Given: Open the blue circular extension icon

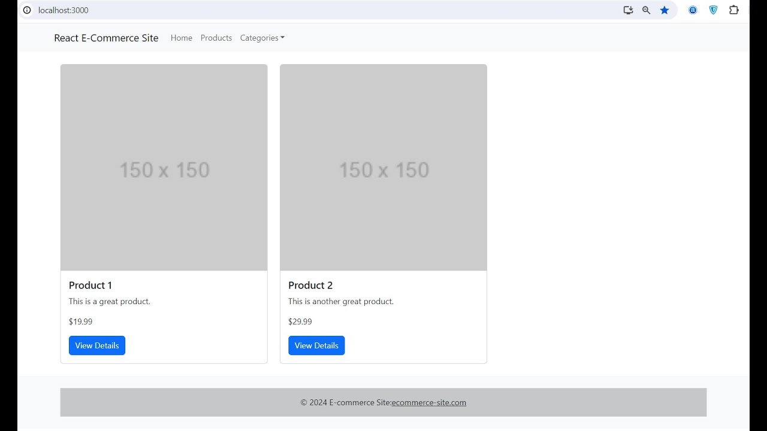Looking at the screenshot, I should (693, 10).
